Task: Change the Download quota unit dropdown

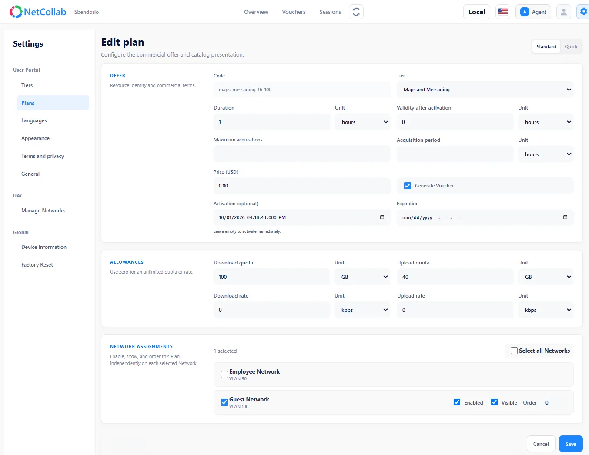Action: tap(362, 277)
